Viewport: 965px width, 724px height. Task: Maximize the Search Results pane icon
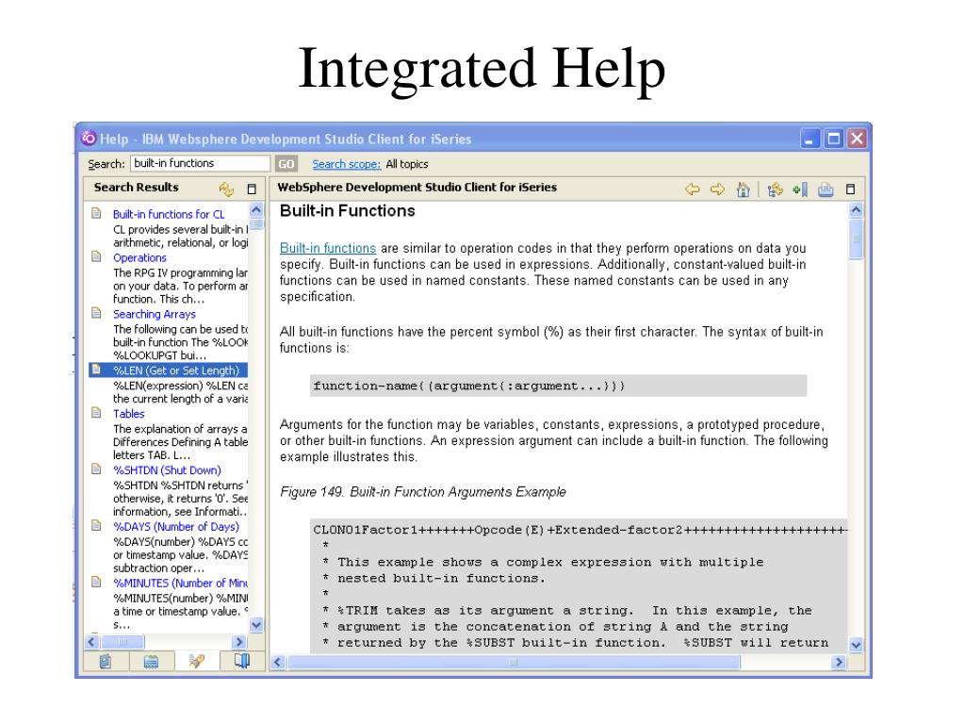pos(252,189)
